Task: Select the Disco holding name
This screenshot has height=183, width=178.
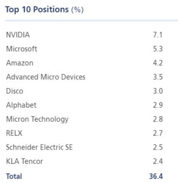Action: pyautogui.click(x=15, y=91)
